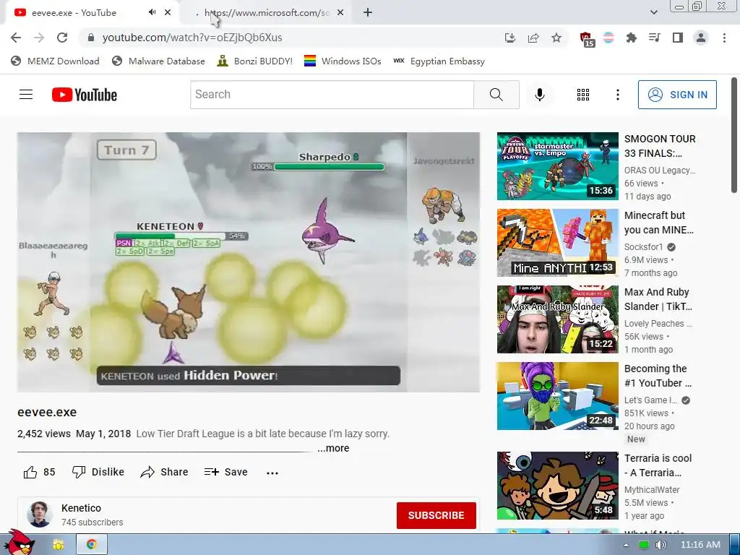
Task: Expand description with ...more
Action: 333,448
